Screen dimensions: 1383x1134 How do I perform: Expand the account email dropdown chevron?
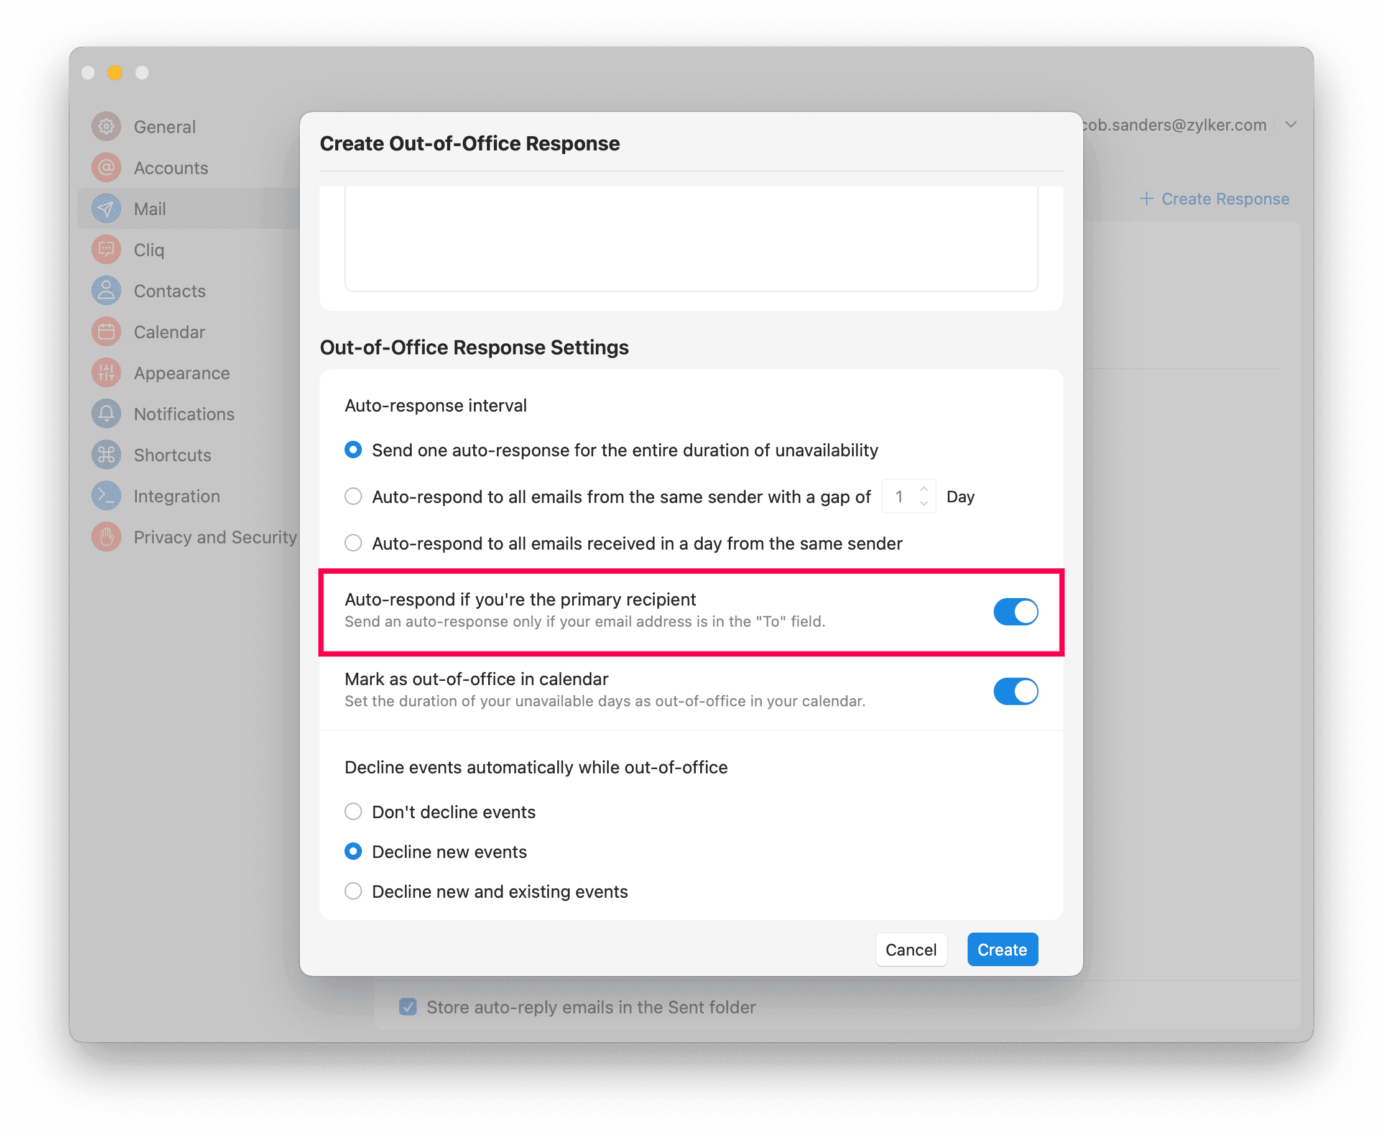tap(1290, 125)
